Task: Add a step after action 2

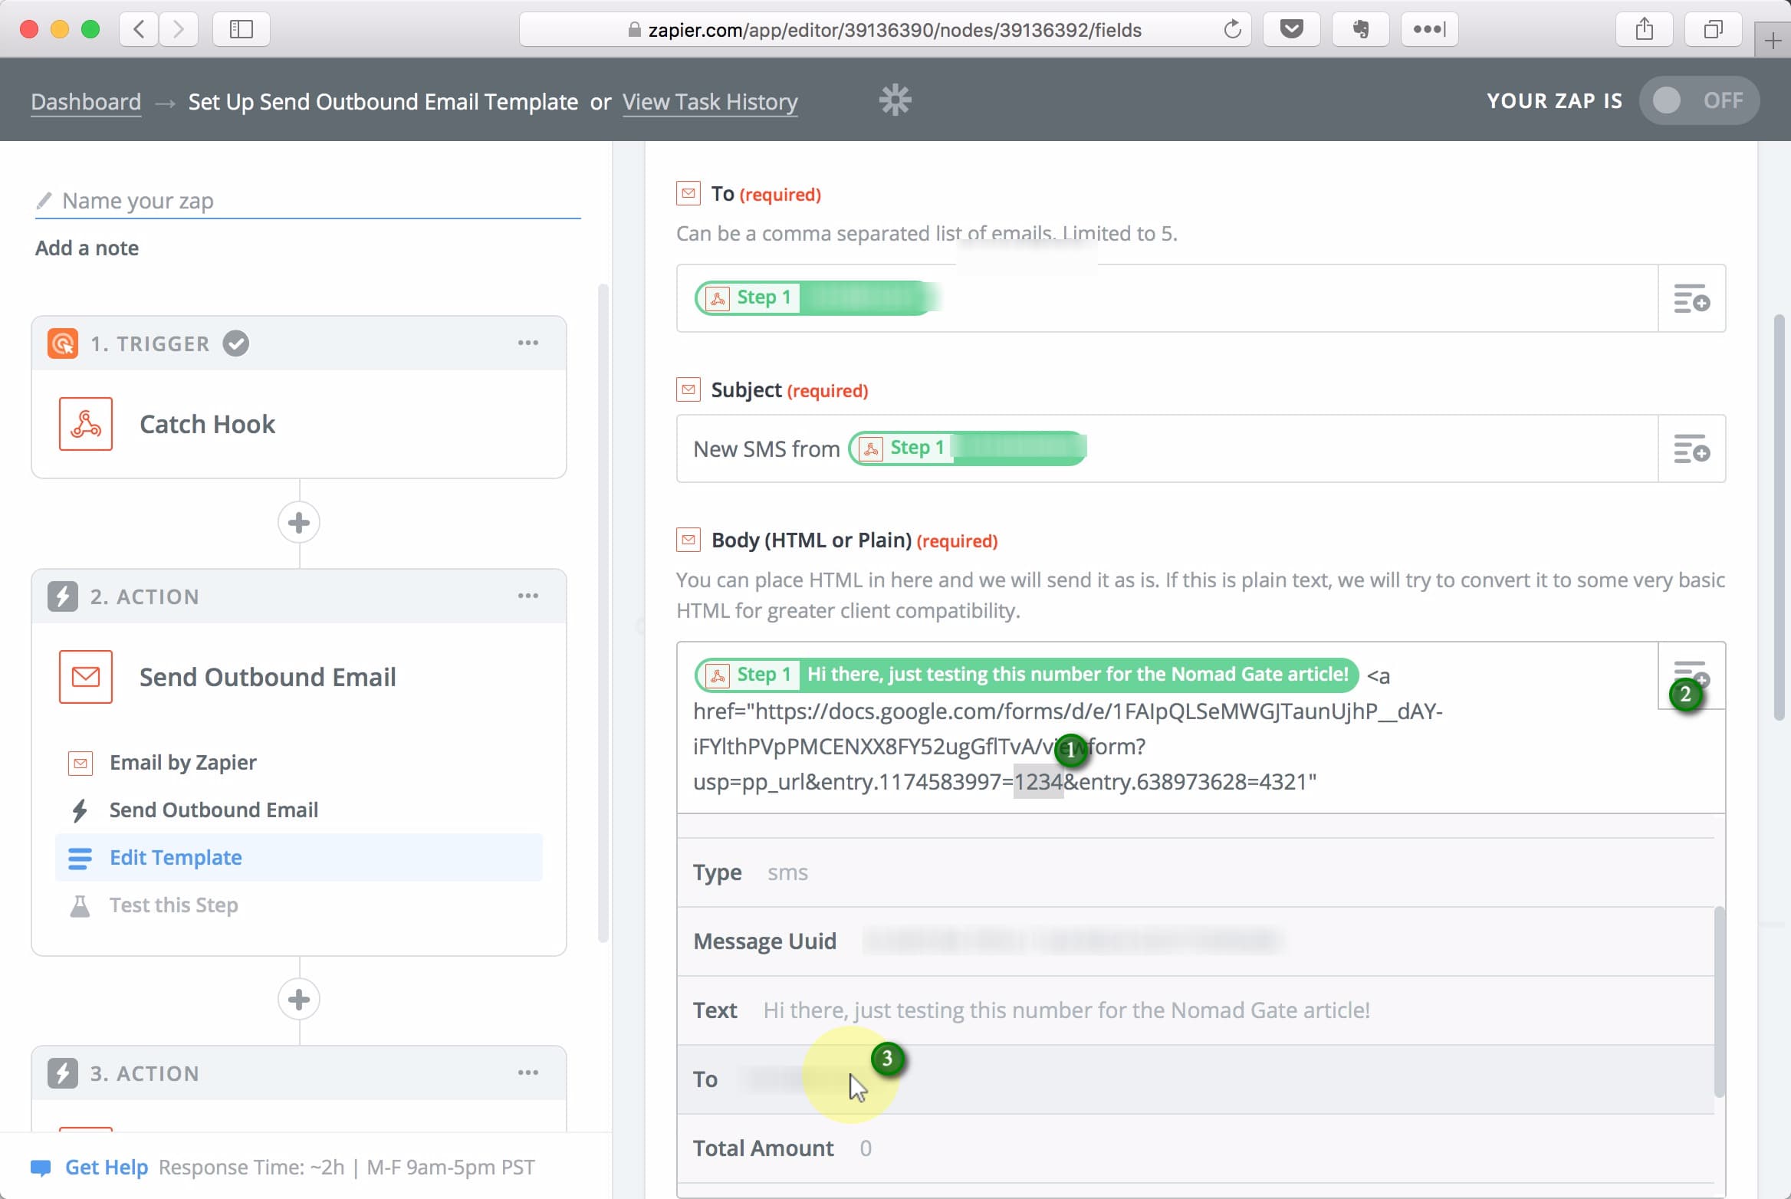Action: (x=298, y=1000)
